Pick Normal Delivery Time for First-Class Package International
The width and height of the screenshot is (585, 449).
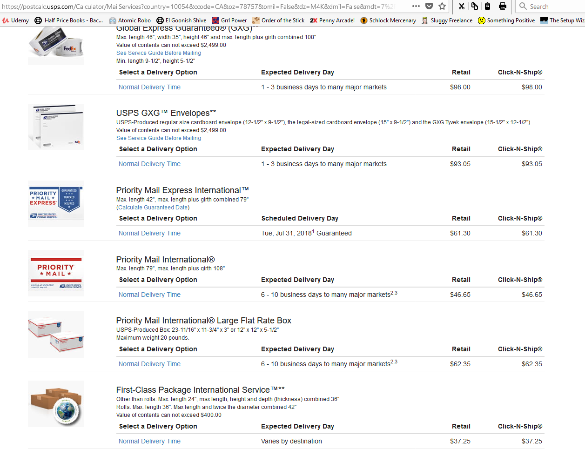pyautogui.click(x=149, y=441)
